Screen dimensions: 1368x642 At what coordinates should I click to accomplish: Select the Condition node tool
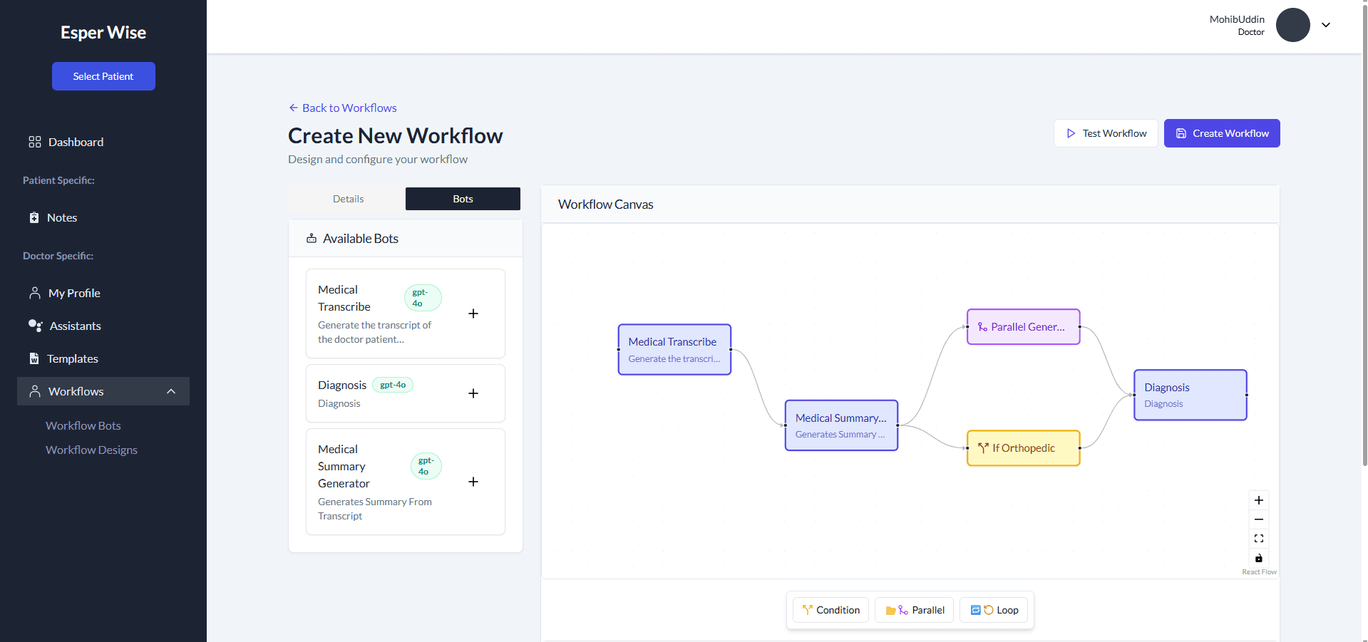coord(830,610)
